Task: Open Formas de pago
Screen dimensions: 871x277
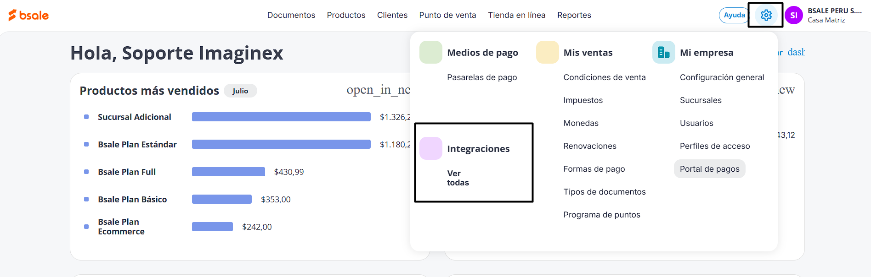Action: [594, 169]
